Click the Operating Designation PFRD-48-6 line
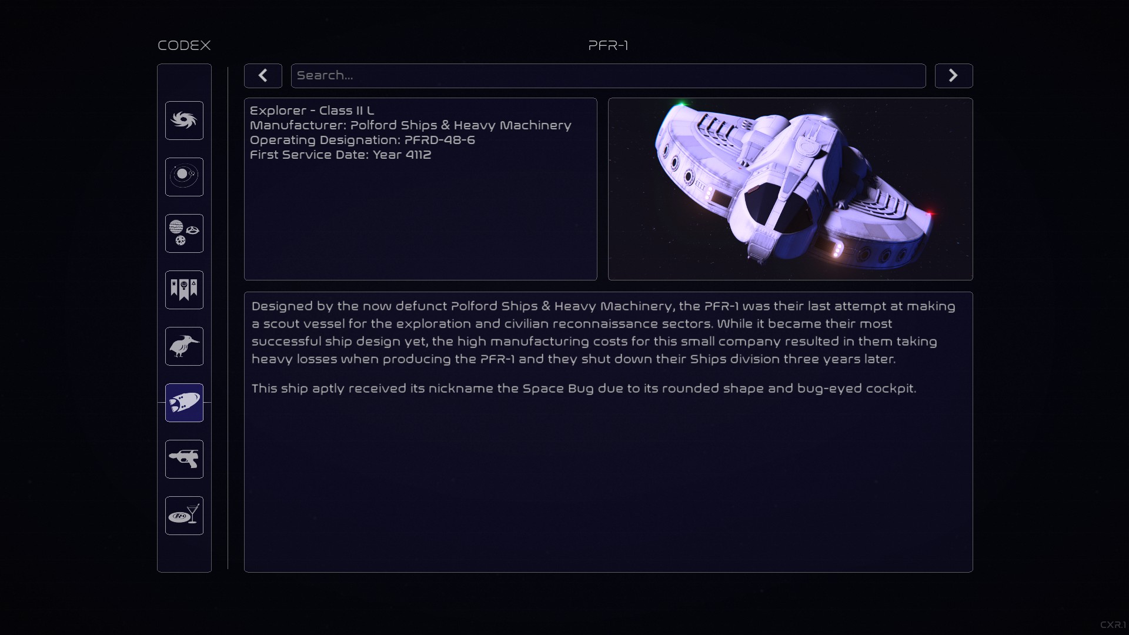The width and height of the screenshot is (1129, 635). pos(362,140)
